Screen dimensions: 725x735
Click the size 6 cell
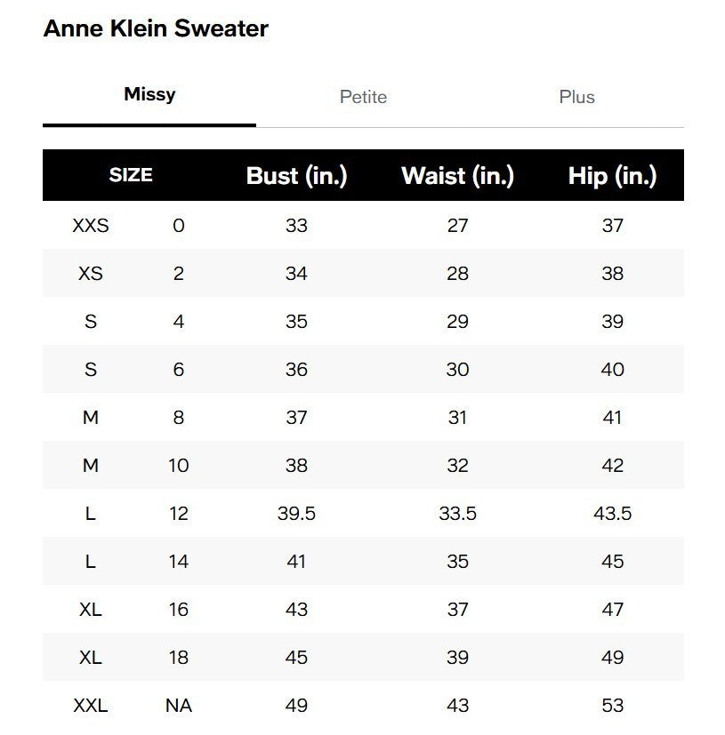click(x=178, y=370)
